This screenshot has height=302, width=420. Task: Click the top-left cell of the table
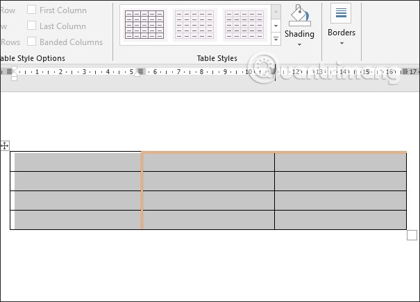click(76, 161)
